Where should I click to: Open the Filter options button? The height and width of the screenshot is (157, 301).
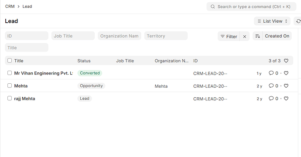pyautogui.click(x=229, y=37)
